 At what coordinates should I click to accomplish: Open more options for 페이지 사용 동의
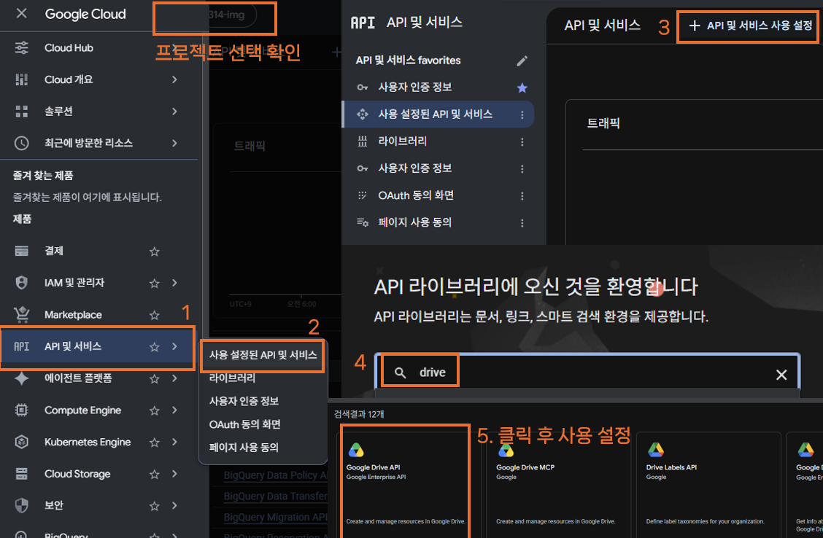click(x=522, y=223)
